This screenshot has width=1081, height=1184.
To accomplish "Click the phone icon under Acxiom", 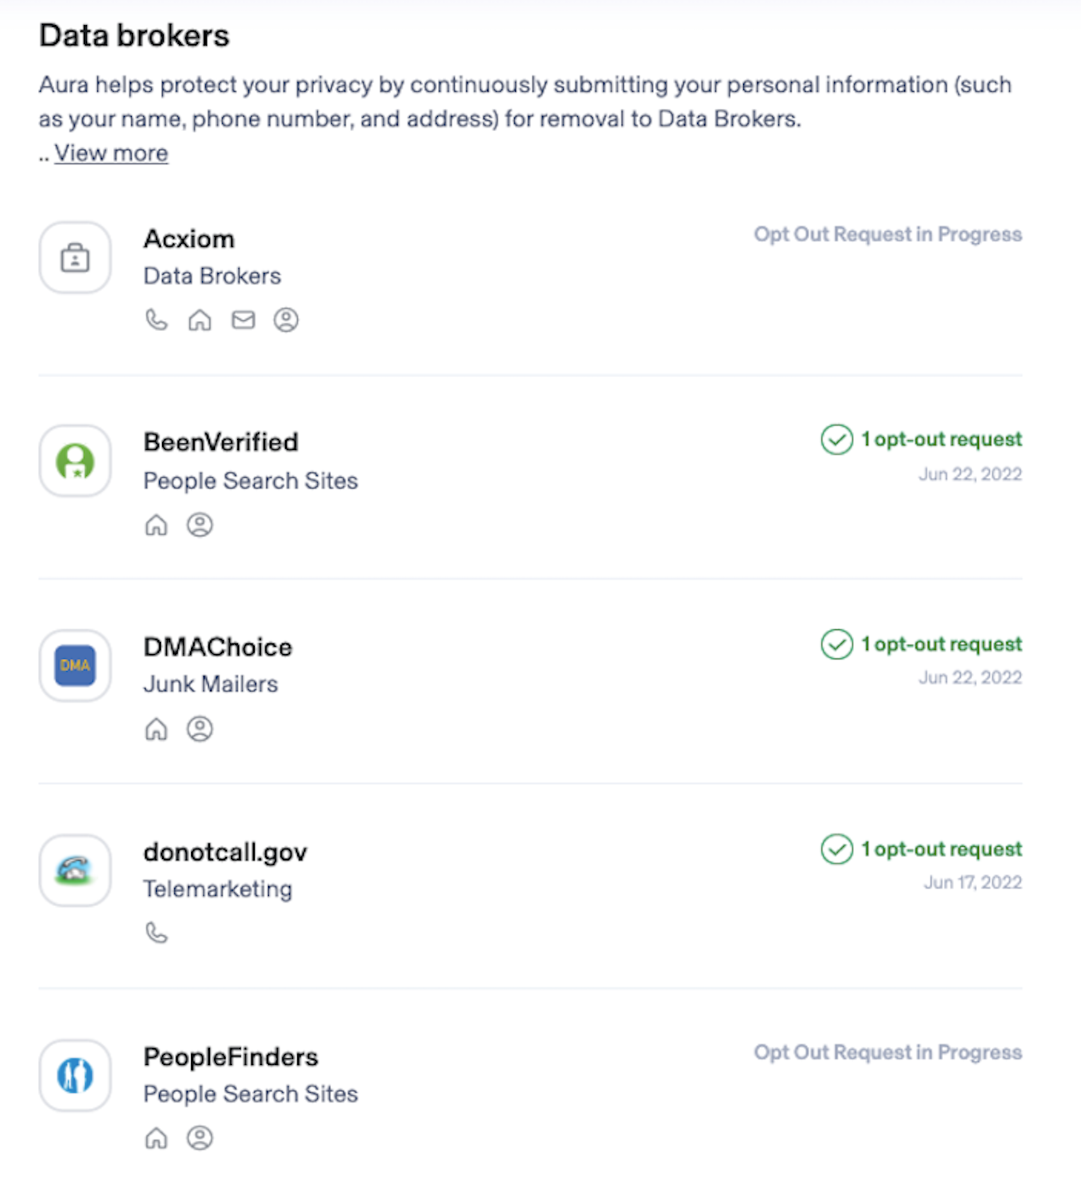I will pyautogui.click(x=156, y=320).
